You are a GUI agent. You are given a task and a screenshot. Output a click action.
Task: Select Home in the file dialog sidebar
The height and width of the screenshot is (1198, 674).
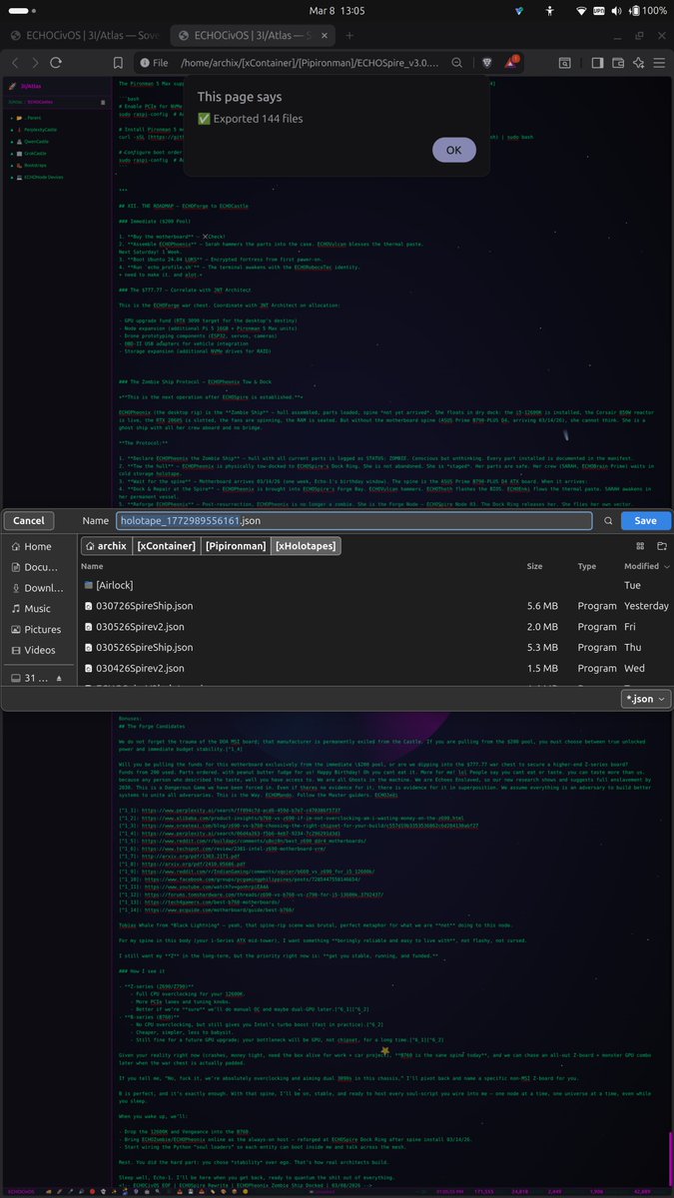(36, 546)
